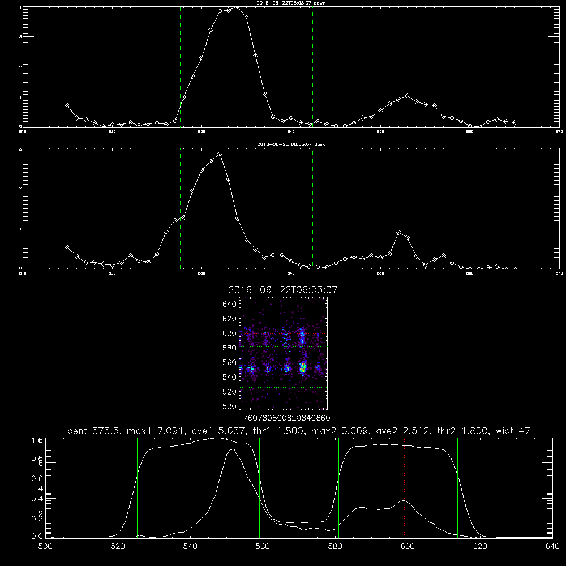Click the dawn plot x-axis label '810'
The height and width of the screenshot is (566, 566).
[23, 132]
